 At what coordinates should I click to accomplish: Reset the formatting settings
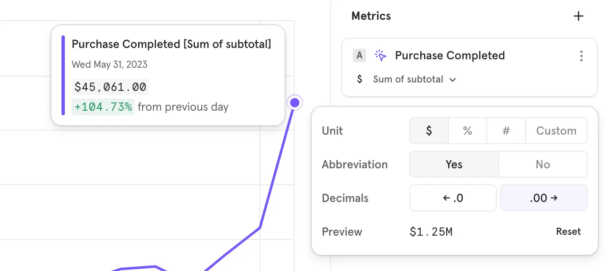tap(568, 231)
